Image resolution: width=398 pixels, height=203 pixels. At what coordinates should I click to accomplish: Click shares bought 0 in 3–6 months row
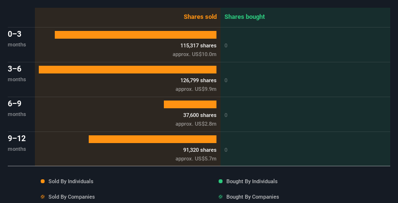[226, 81]
